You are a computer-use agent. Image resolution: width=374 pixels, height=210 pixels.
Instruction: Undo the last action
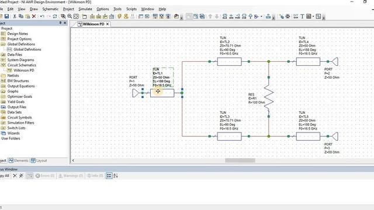(x=42, y=16)
